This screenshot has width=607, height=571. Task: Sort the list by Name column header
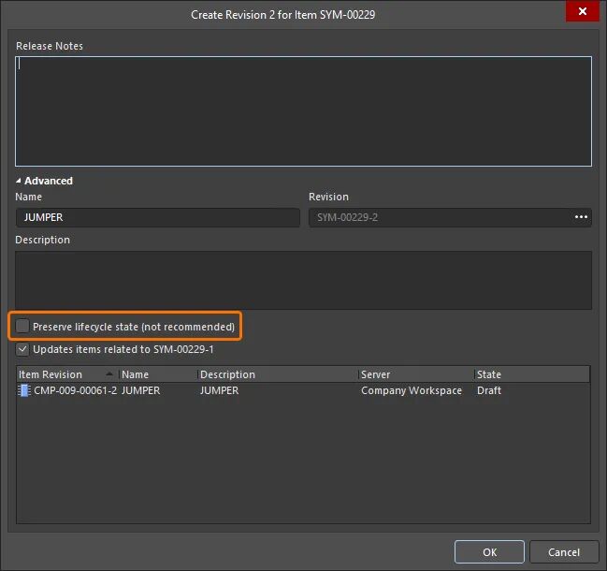point(157,374)
